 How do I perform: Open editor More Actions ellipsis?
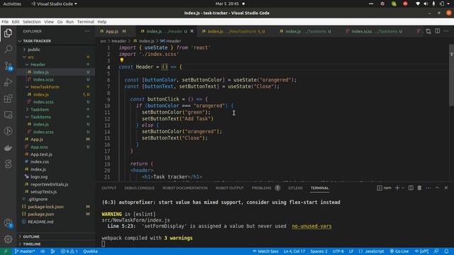pyautogui.click(x=446, y=31)
